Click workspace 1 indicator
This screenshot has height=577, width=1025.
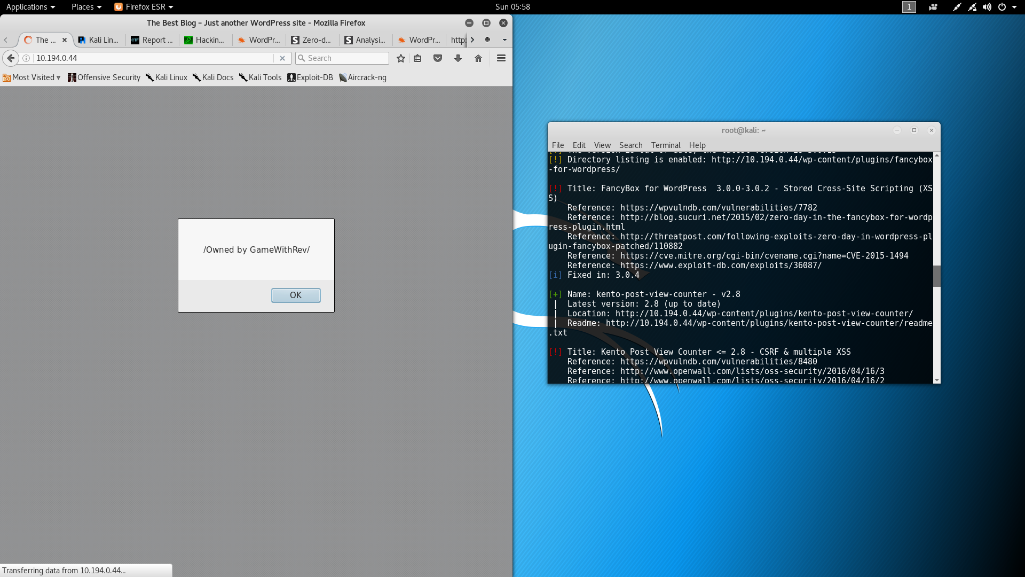(x=909, y=7)
